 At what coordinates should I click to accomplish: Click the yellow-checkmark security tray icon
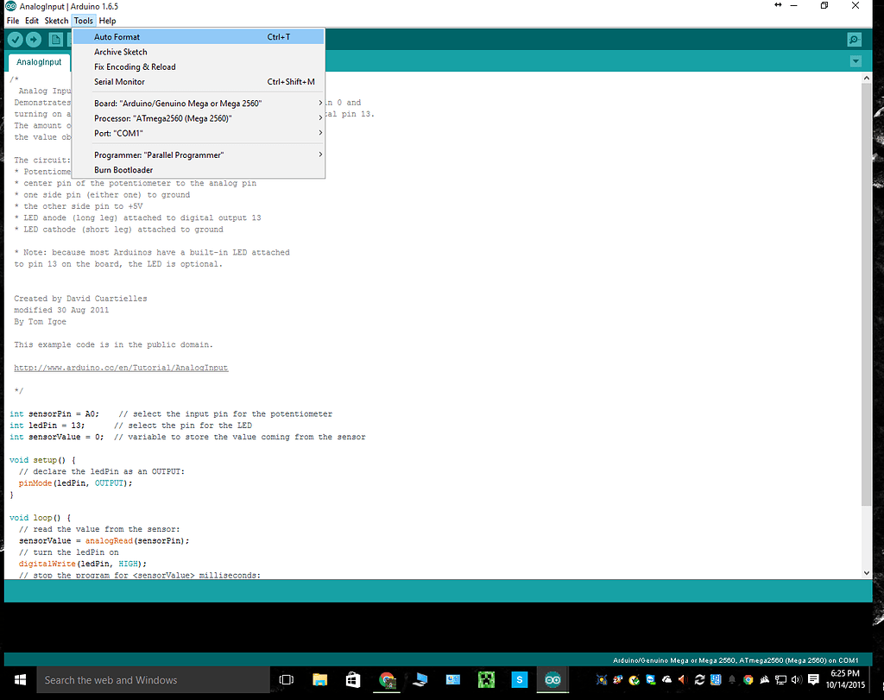[x=635, y=679]
